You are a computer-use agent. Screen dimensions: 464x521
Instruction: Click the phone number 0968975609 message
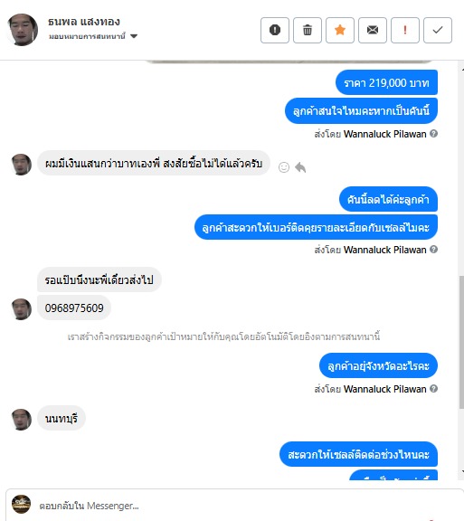[x=74, y=308]
